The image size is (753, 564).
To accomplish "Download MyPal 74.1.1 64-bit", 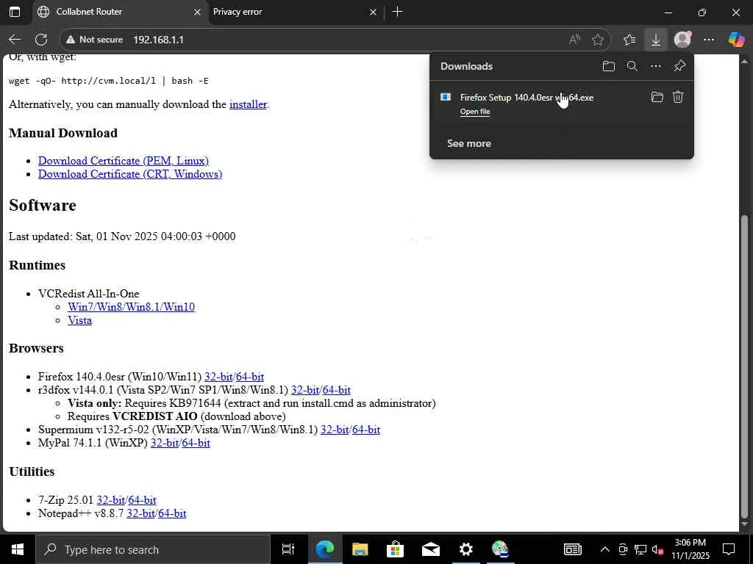I will [x=196, y=443].
